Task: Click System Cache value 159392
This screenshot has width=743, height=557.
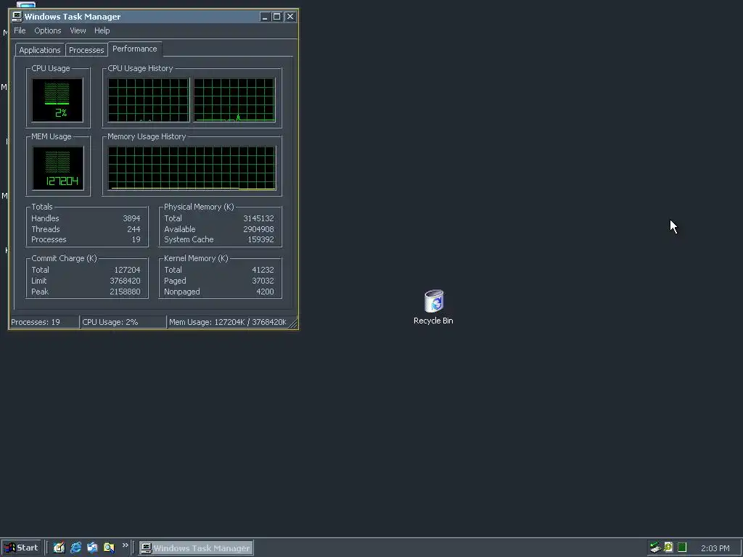Action: pyautogui.click(x=260, y=239)
